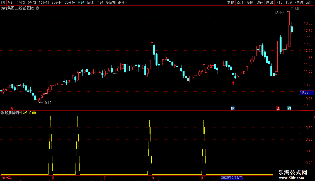The image size is (315, 181).
Task: Switch to 日线 daily chart
Action: (x=81, y=3)
